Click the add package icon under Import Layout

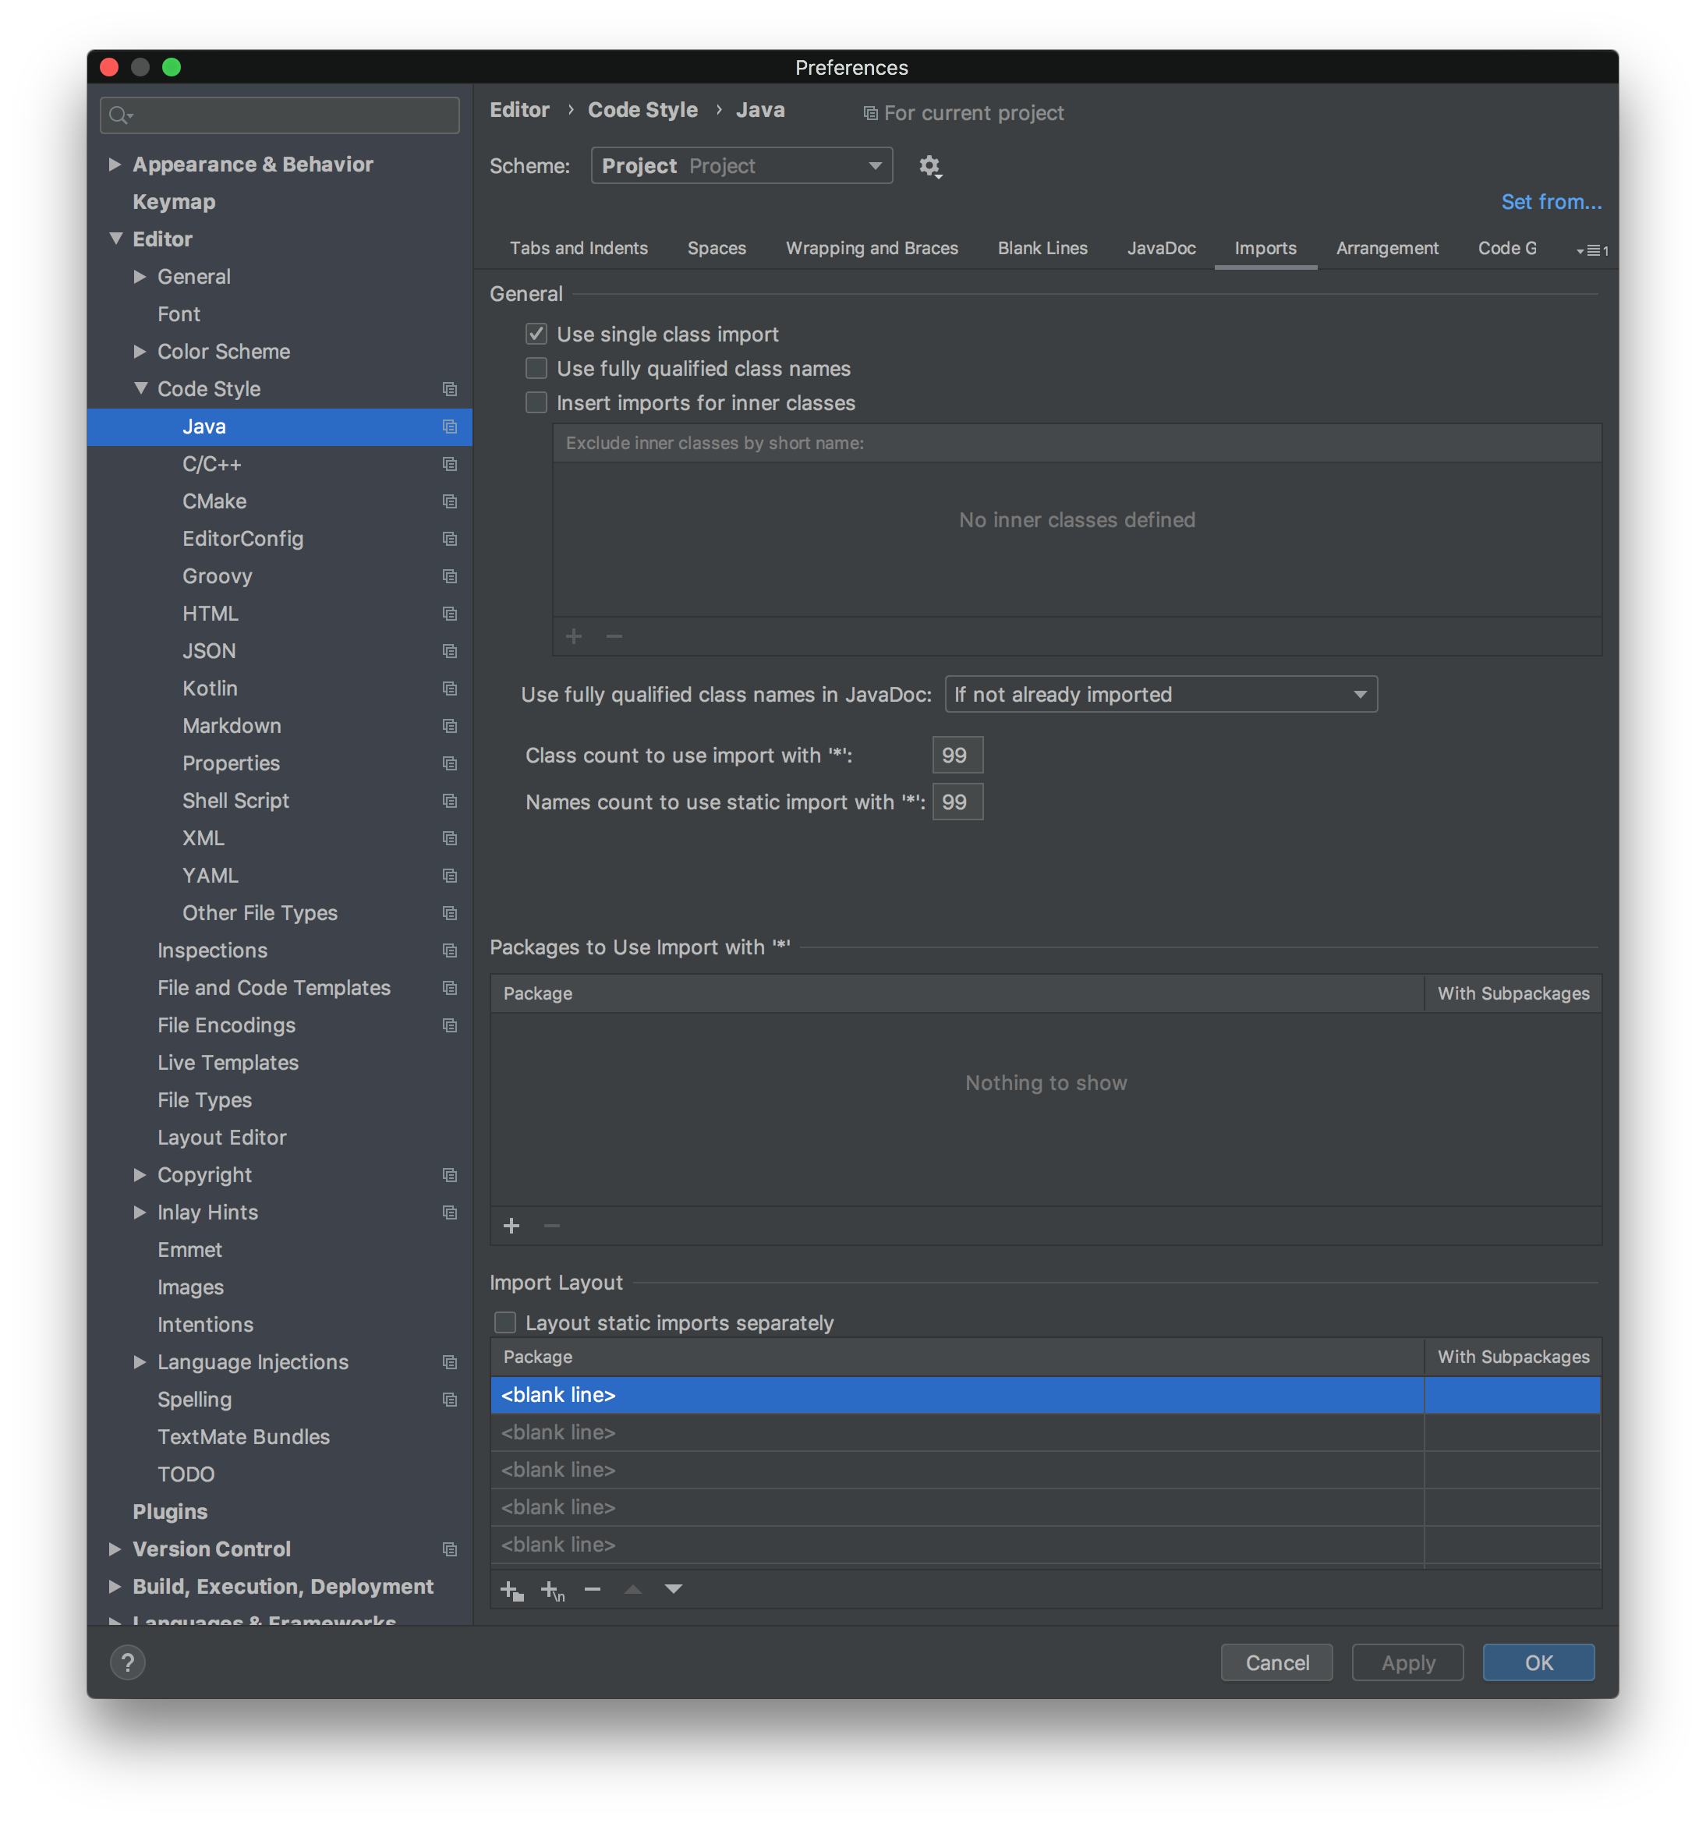click(511, 1589)
